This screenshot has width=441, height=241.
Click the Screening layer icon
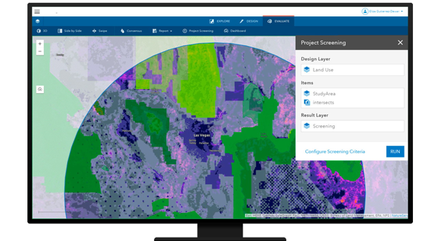pos(307,126)
